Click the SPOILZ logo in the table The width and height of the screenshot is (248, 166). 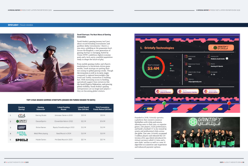tap(22, 140)
